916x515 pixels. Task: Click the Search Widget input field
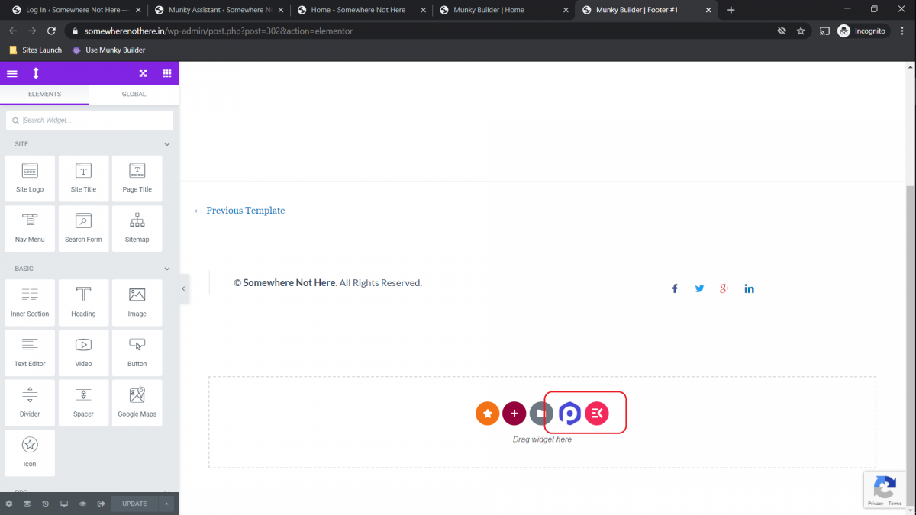(x=89, y=121)
